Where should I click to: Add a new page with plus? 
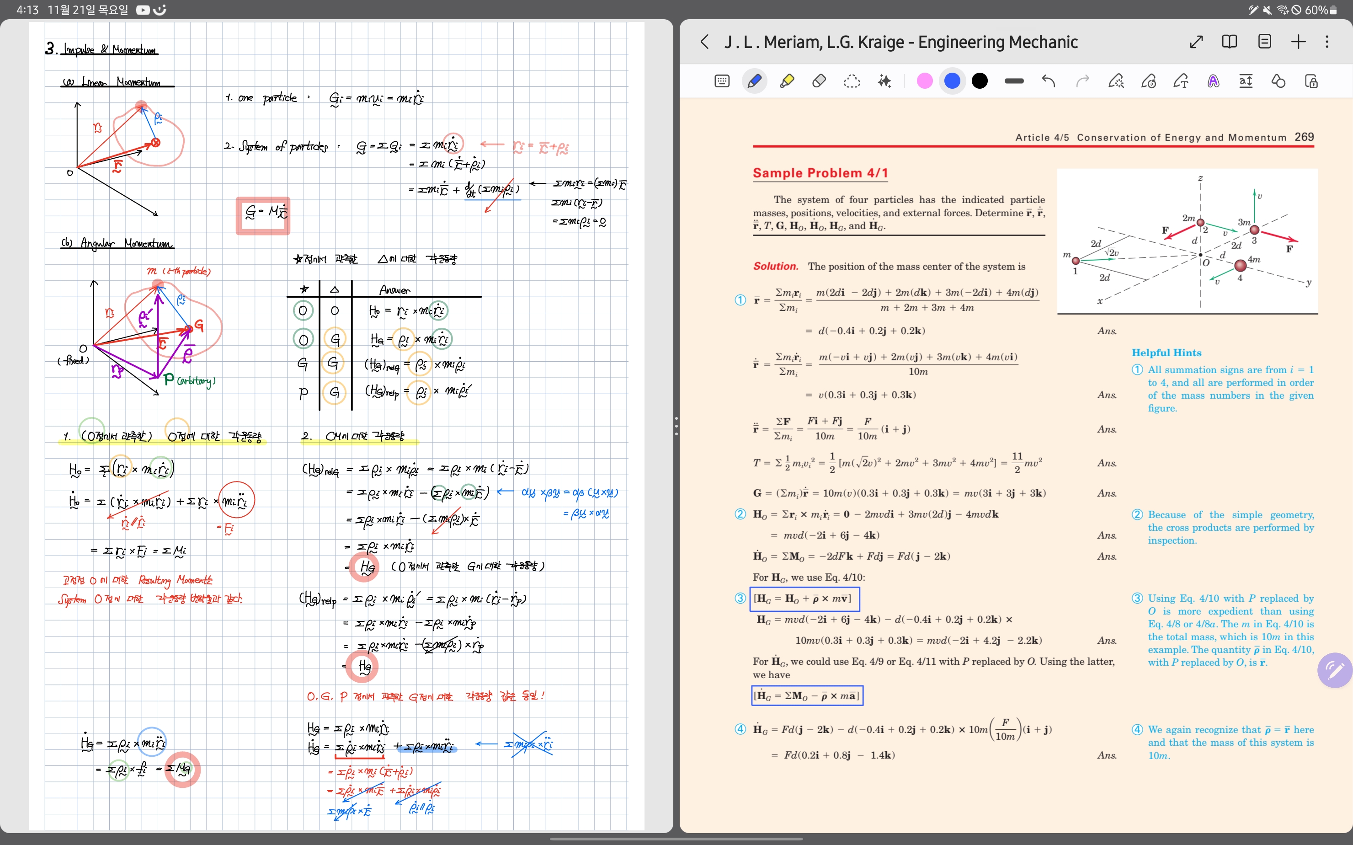(1298, 42)
